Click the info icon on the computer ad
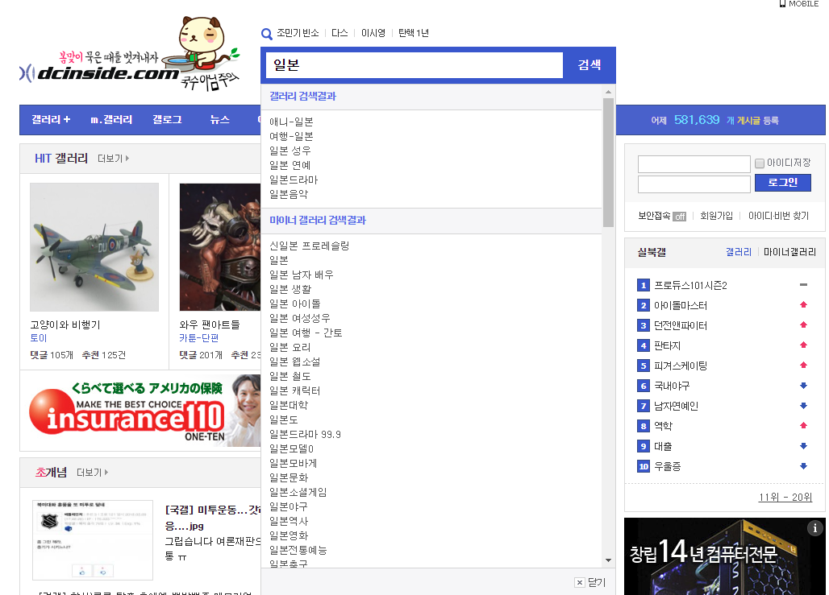The height and width of the screenshot is (595, 829). coord(815,528)
